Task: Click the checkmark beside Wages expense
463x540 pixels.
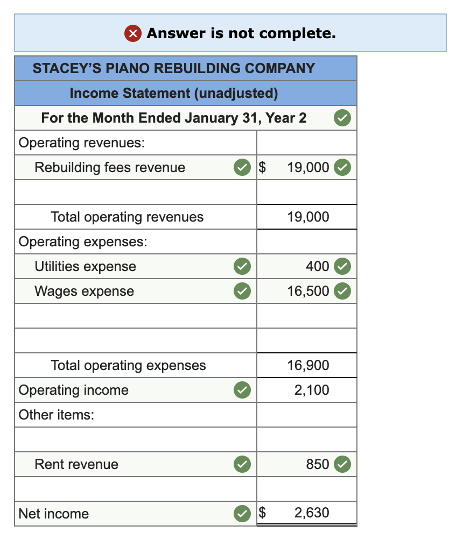Action: [242, 291]
